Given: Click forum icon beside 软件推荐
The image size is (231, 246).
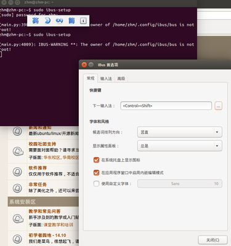Looking at the screenshot, I should coord(17,172).
